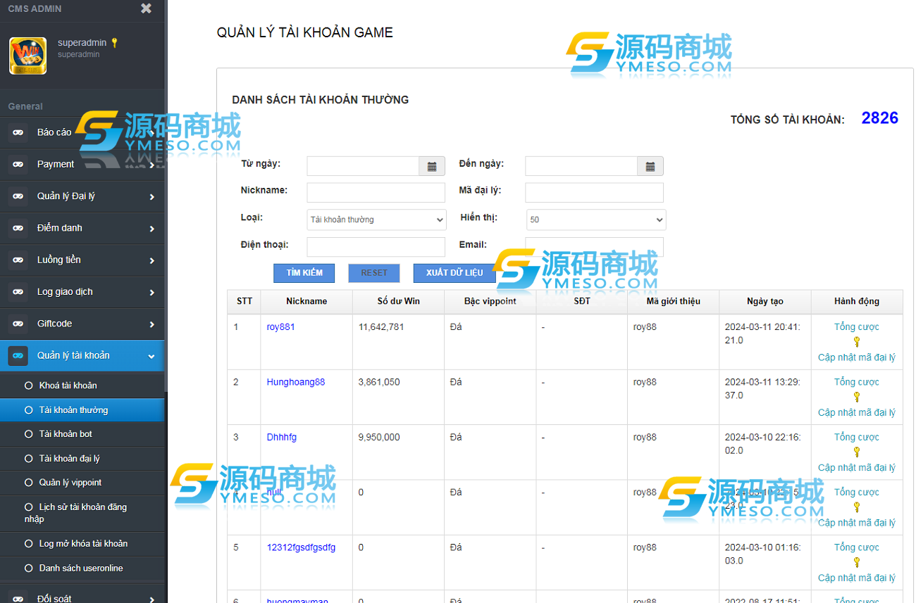Image resolution: width=916 pixels, height=603 pixels.
Task: Open the Payment menu item
Action: pyautogui.click(x=82, y=164)
